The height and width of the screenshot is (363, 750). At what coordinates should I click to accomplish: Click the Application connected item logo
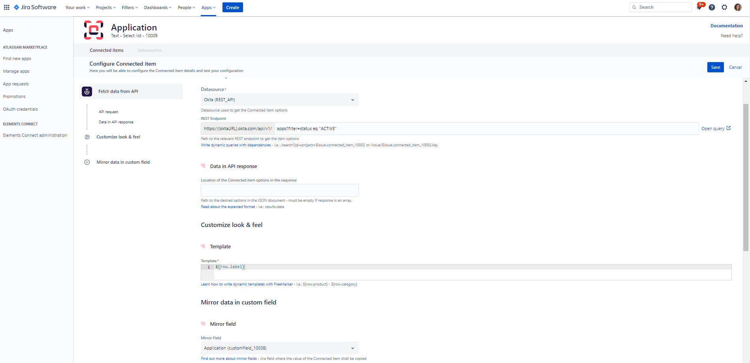[x=94, y=30]
